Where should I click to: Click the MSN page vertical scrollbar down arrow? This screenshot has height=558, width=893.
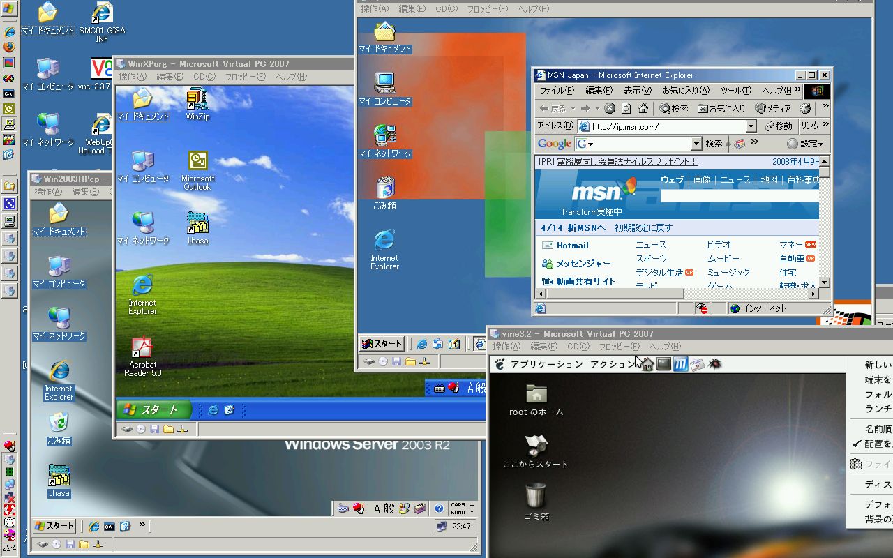click(824, 282)
